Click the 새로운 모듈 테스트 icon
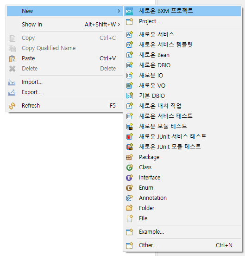The height and width of the screenshot is (256, 245). (x=129, y=126)
